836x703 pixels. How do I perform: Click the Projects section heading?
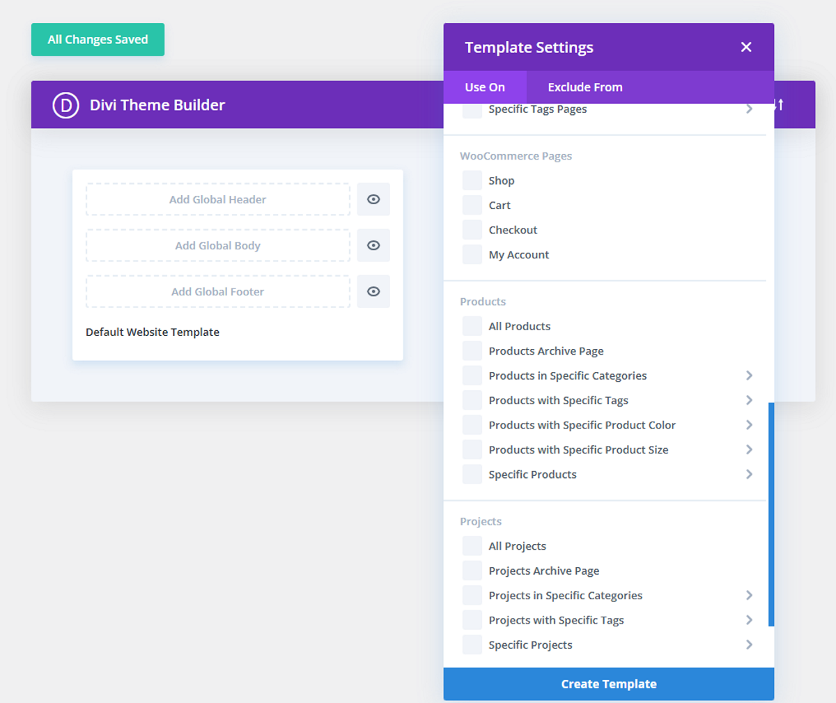point(481,521)
